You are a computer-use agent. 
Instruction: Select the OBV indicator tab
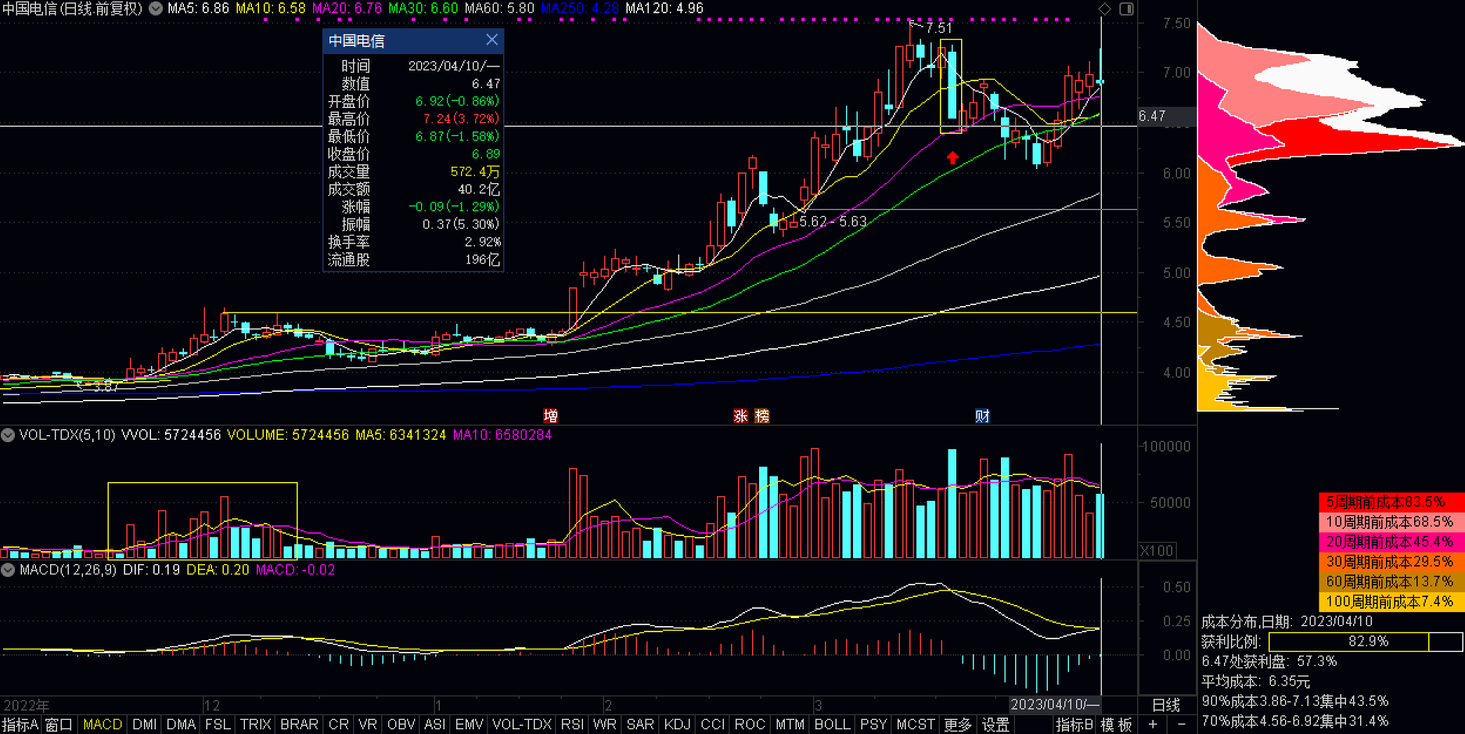click(x=401, y=725)
